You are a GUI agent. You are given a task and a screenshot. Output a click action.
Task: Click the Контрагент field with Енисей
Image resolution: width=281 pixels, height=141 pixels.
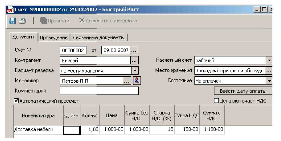click(x=95, y=60)
